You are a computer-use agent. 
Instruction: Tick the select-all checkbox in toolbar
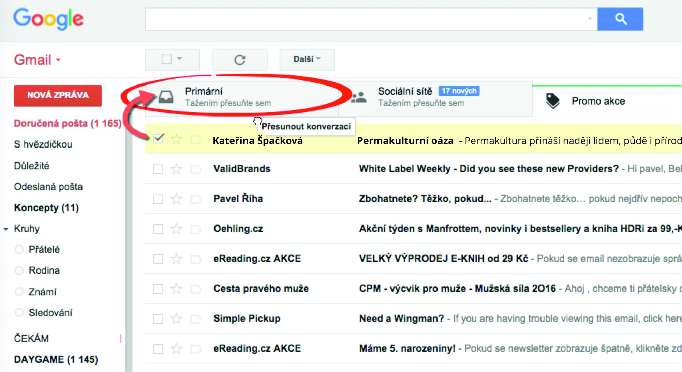point(166,59)
